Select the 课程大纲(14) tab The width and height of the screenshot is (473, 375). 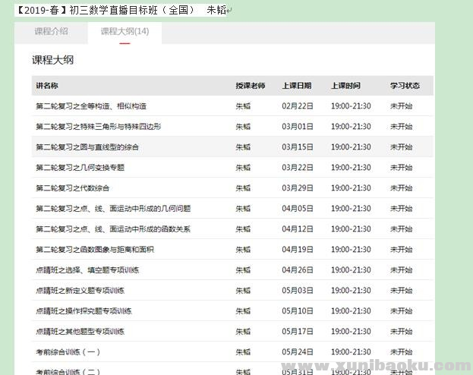125,31
